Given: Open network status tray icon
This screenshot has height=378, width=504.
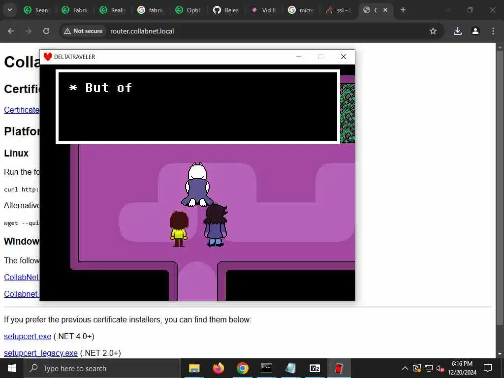Looking at the screenshot, I should [x=429, y=368].
